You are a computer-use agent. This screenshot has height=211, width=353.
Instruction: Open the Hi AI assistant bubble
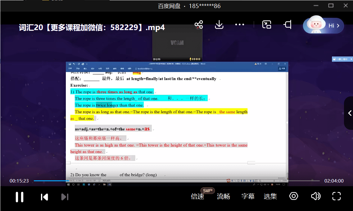click(x=323, y=25)
